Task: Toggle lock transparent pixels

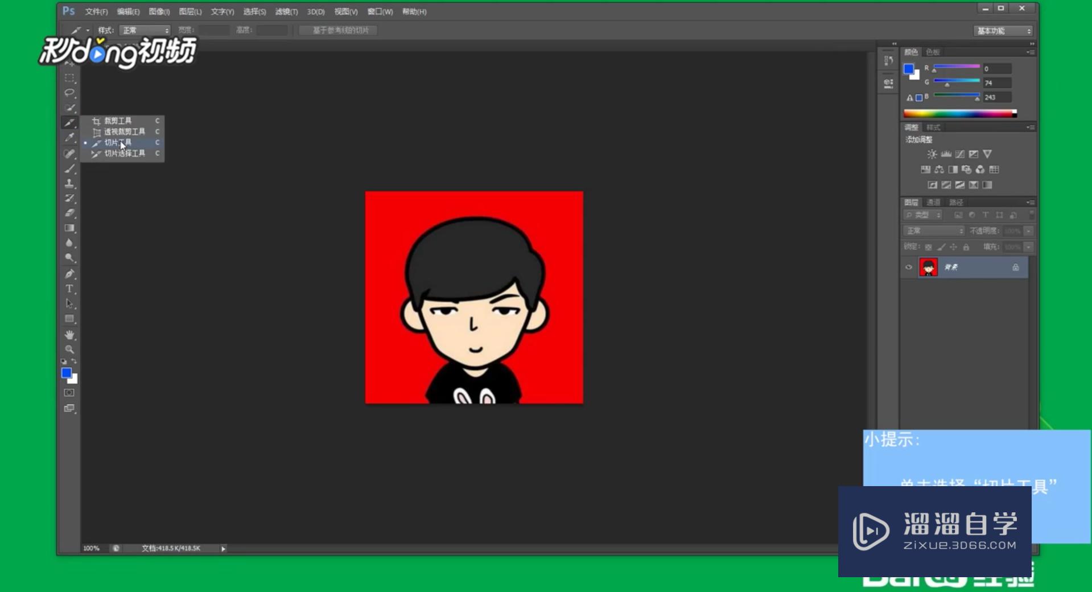Action: click(x=928, y=247)
